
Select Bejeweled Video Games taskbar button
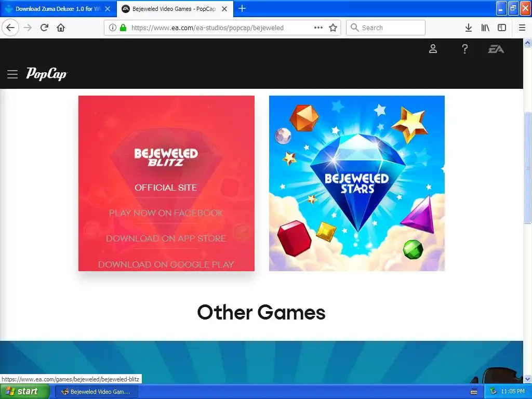tap(97, 392)
